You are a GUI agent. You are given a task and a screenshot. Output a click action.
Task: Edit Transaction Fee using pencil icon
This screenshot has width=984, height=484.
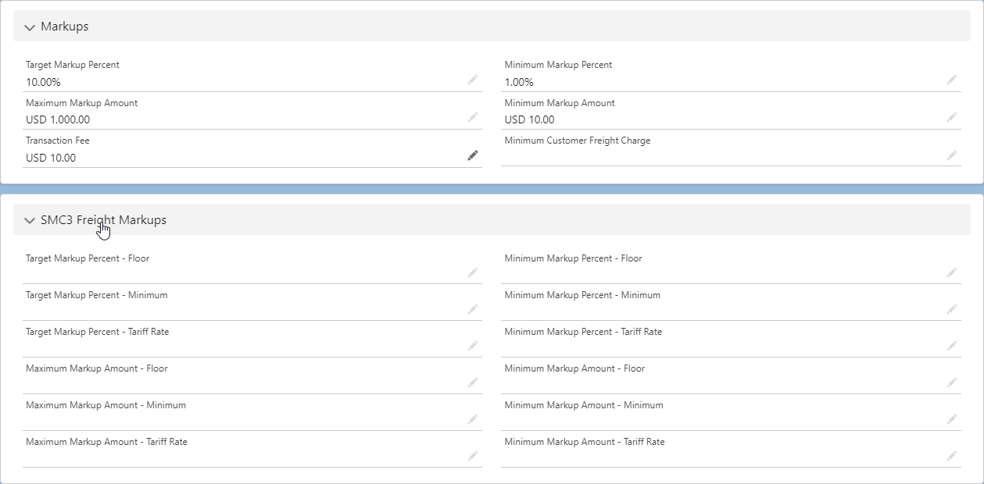tap(473, 155)
